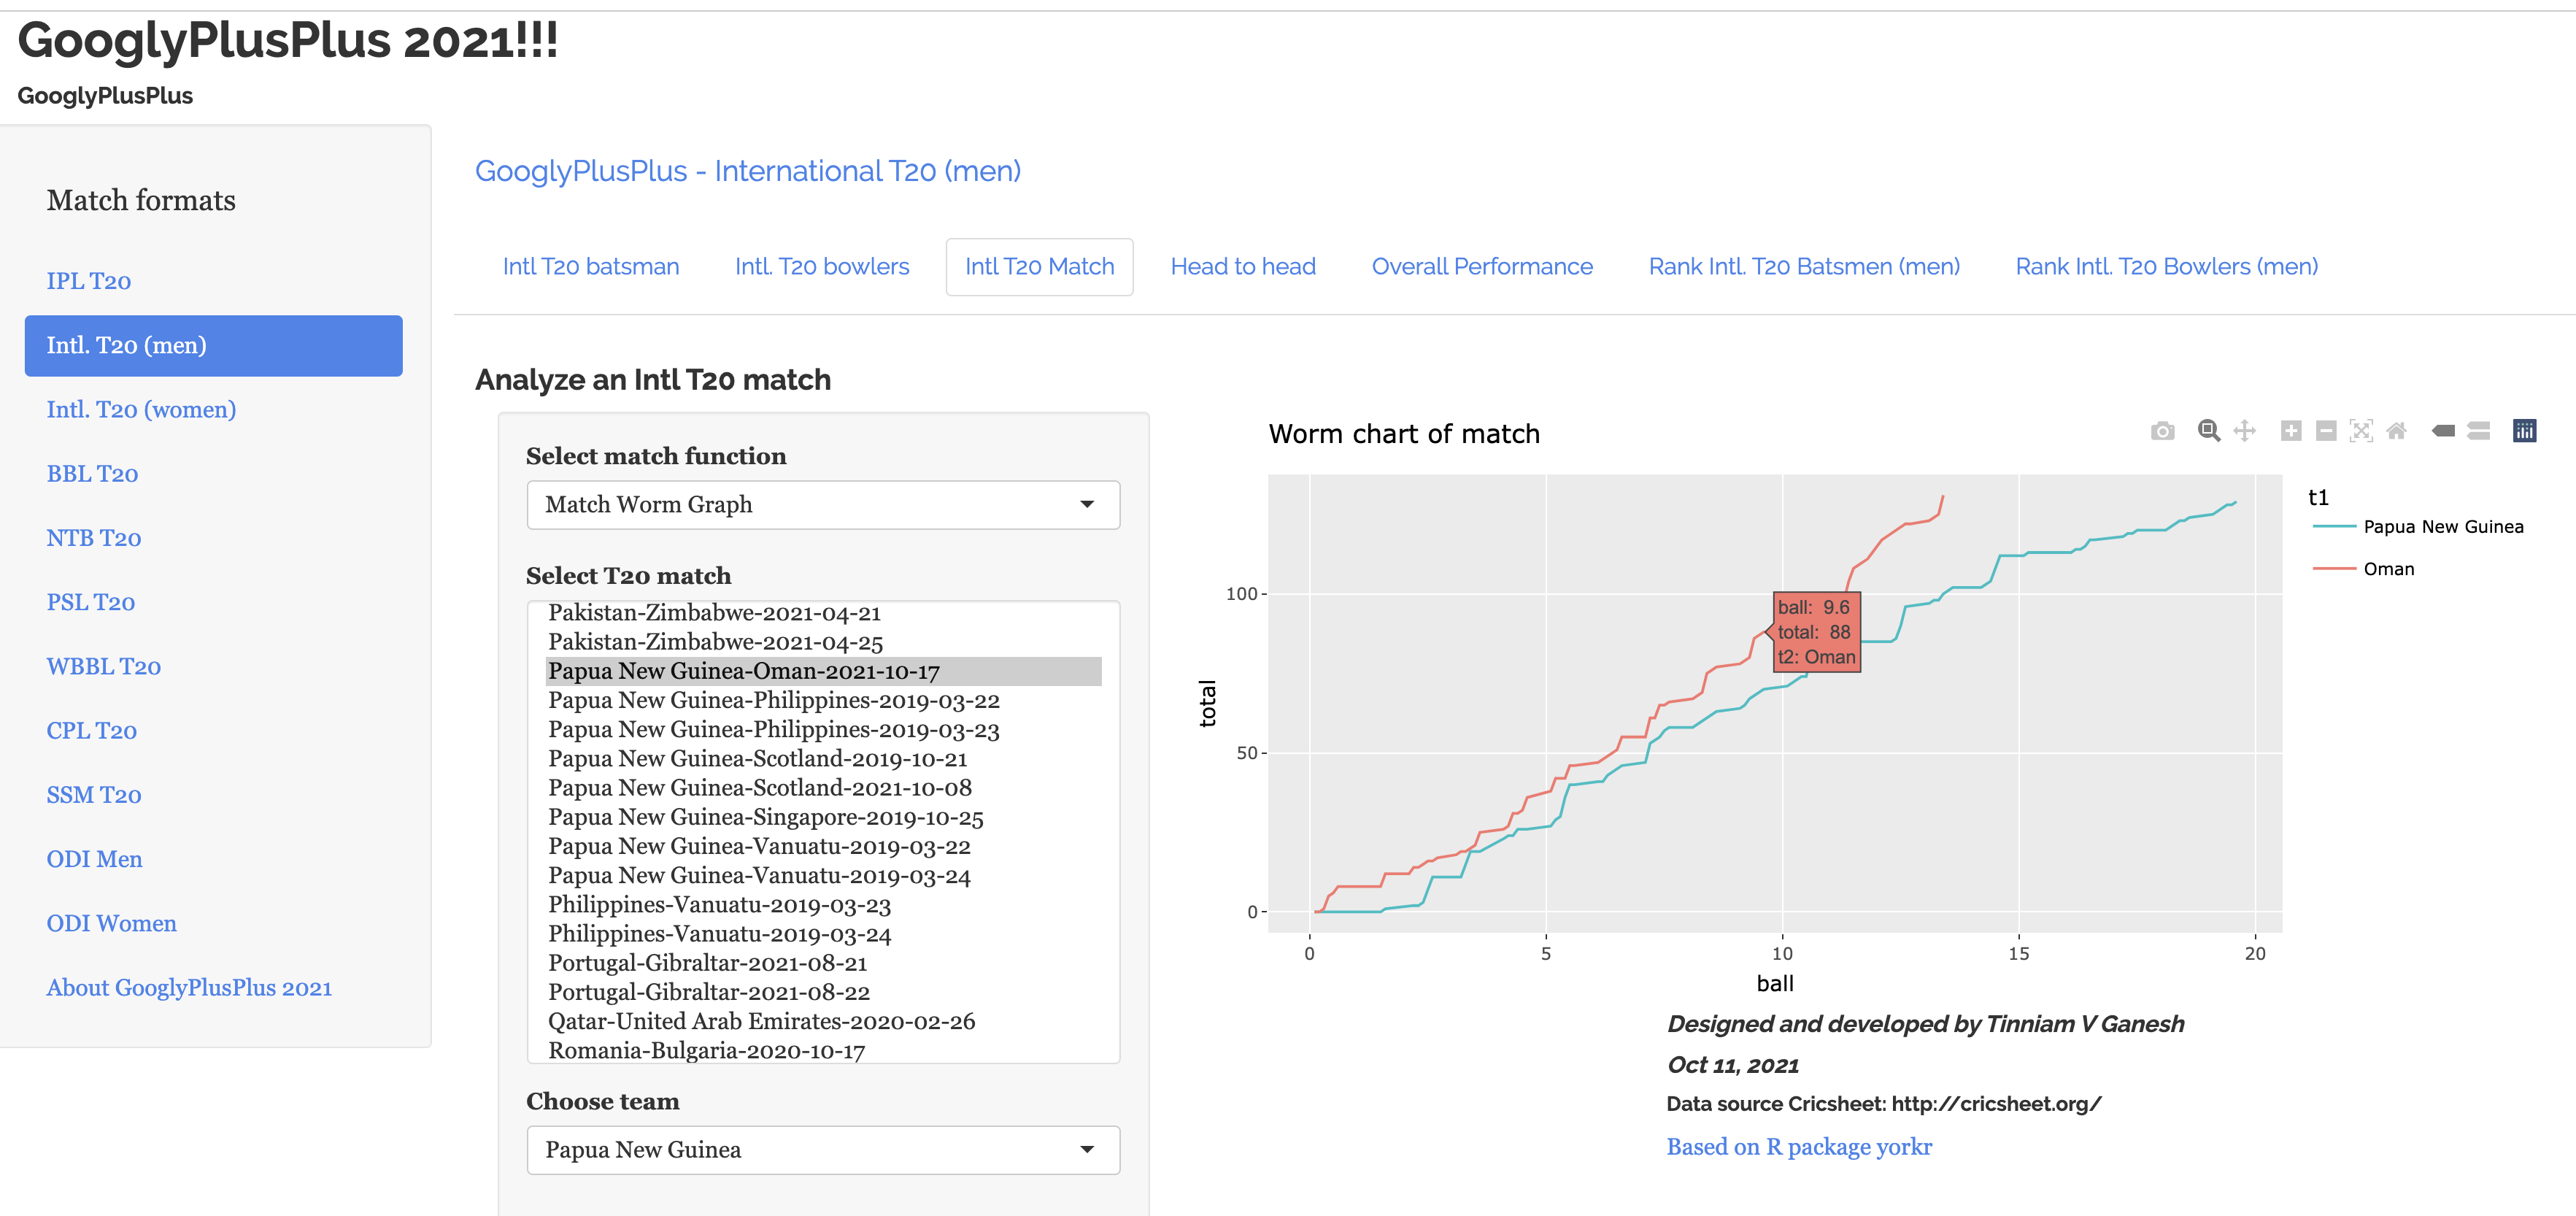Select the Zoom tool in chart toolbar
The height and width of the screenshot is (1216, 2576).
[2208, 431]
